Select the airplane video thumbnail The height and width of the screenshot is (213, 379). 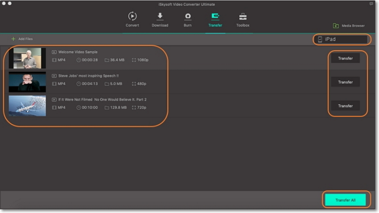(x=27, y=106)
